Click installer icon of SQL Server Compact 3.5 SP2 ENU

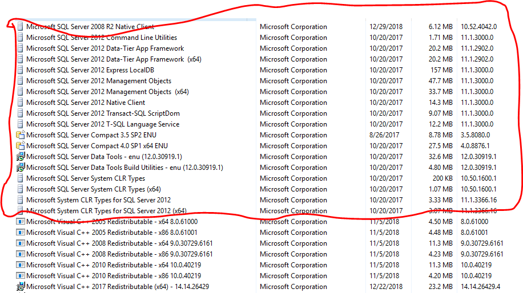click(x=21, y=135)
